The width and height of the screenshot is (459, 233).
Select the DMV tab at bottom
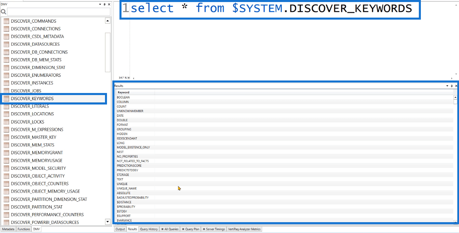(x=36, y=229)
